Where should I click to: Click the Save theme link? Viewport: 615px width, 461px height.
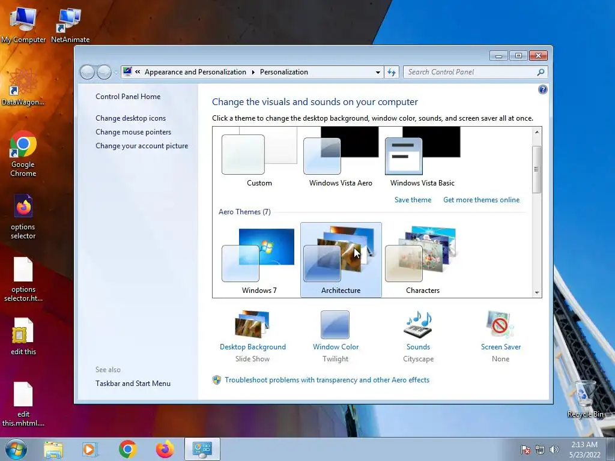(x=413, y=199)
